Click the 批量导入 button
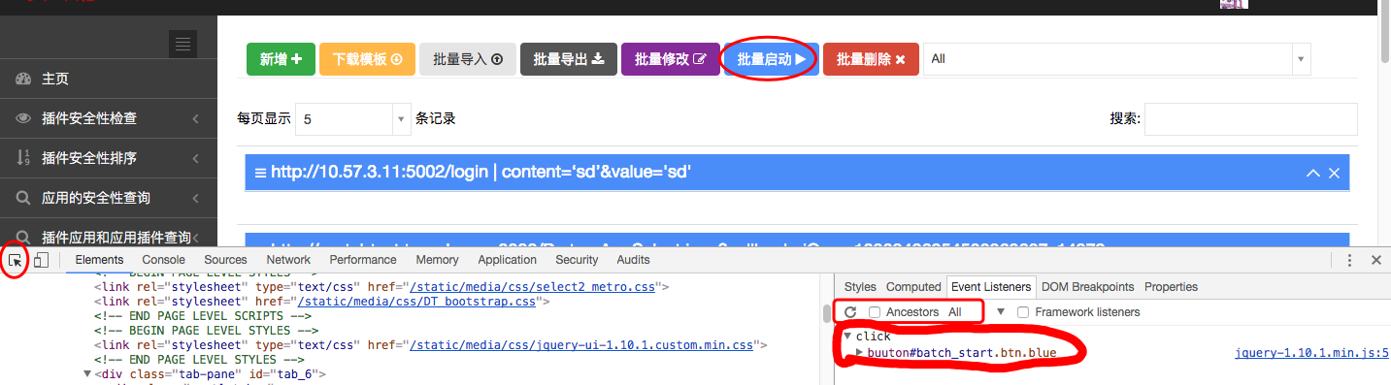 468,59
